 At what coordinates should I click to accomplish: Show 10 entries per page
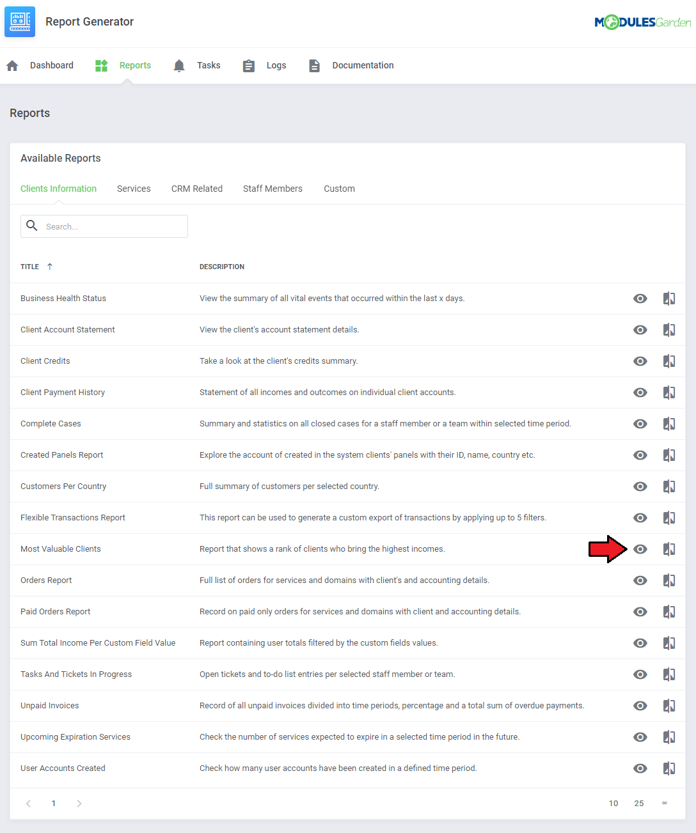(613, 804)
